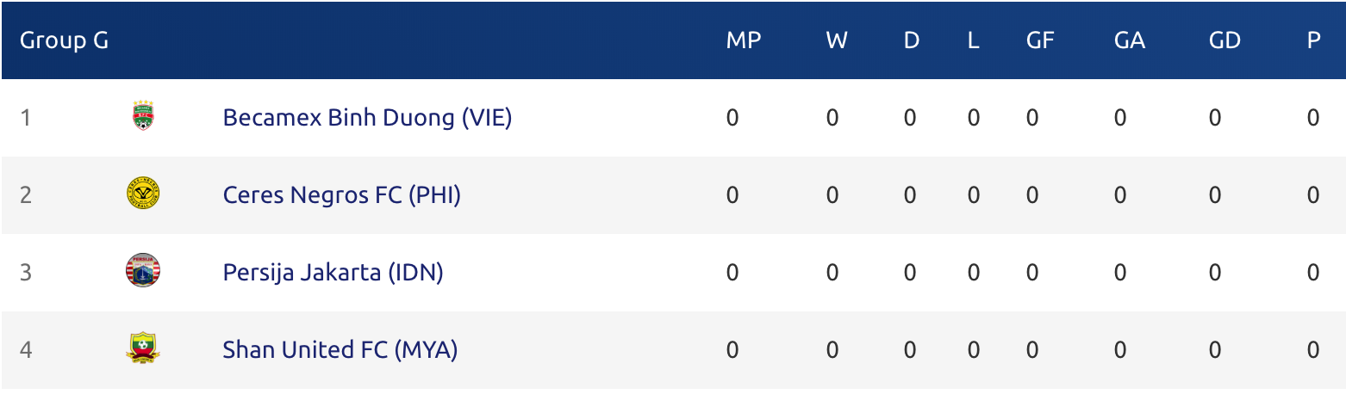The height and width of the screenshot is (394, 1346).
Task: Click the W column header
Action: [836, 40]
